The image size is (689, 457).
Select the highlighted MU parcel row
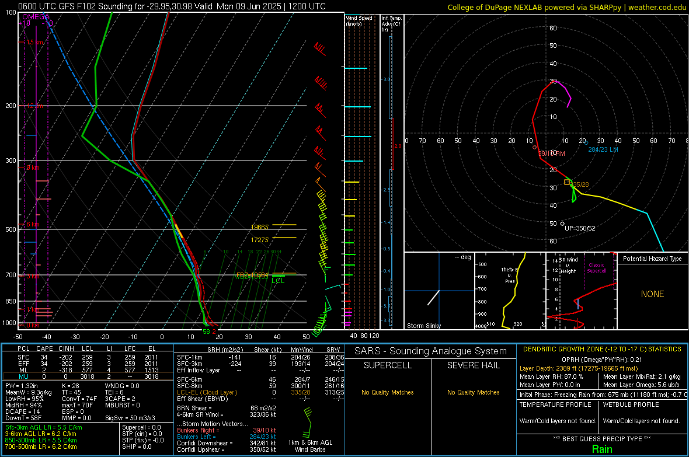[x=88, y=376]
